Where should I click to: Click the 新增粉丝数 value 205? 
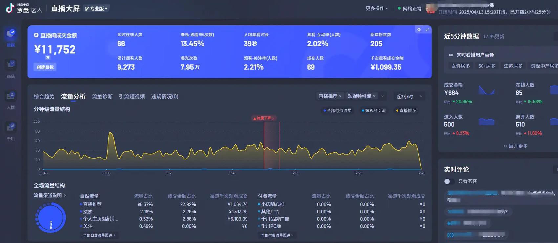376,44
